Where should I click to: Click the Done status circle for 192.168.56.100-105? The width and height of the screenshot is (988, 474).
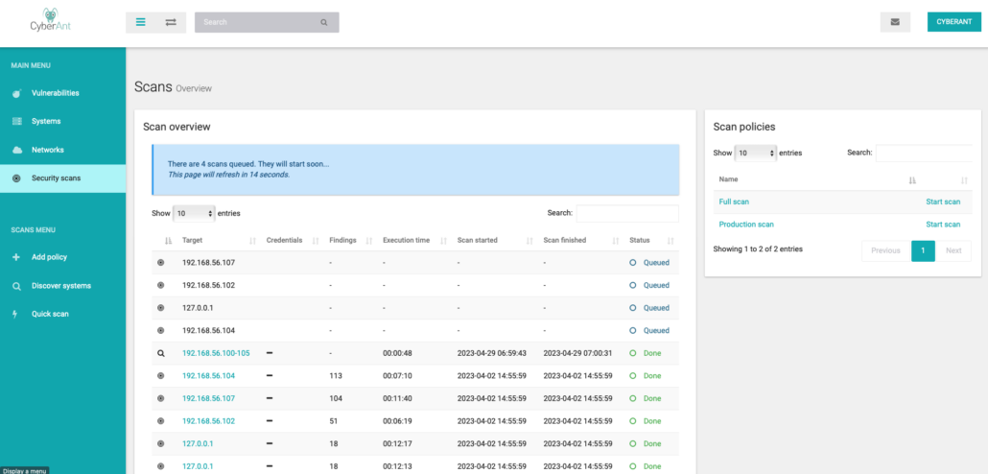pyautogui.click(x=633, y=353)
